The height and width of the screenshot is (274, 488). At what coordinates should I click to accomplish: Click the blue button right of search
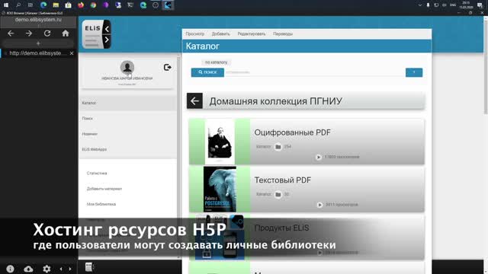pyautogui.click(x=414, y=72)
